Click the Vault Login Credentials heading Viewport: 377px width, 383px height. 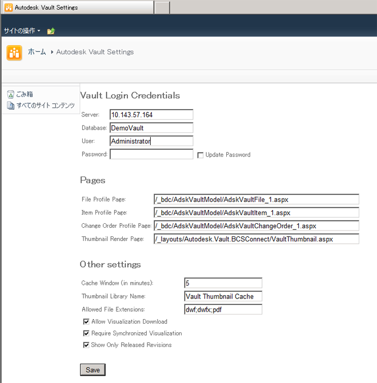(x=130, y=95)
